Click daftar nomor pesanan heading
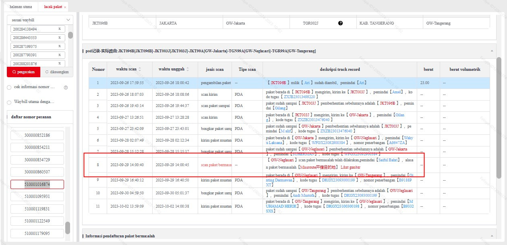This screenshot has width=507, height=245. coord(32,117)
